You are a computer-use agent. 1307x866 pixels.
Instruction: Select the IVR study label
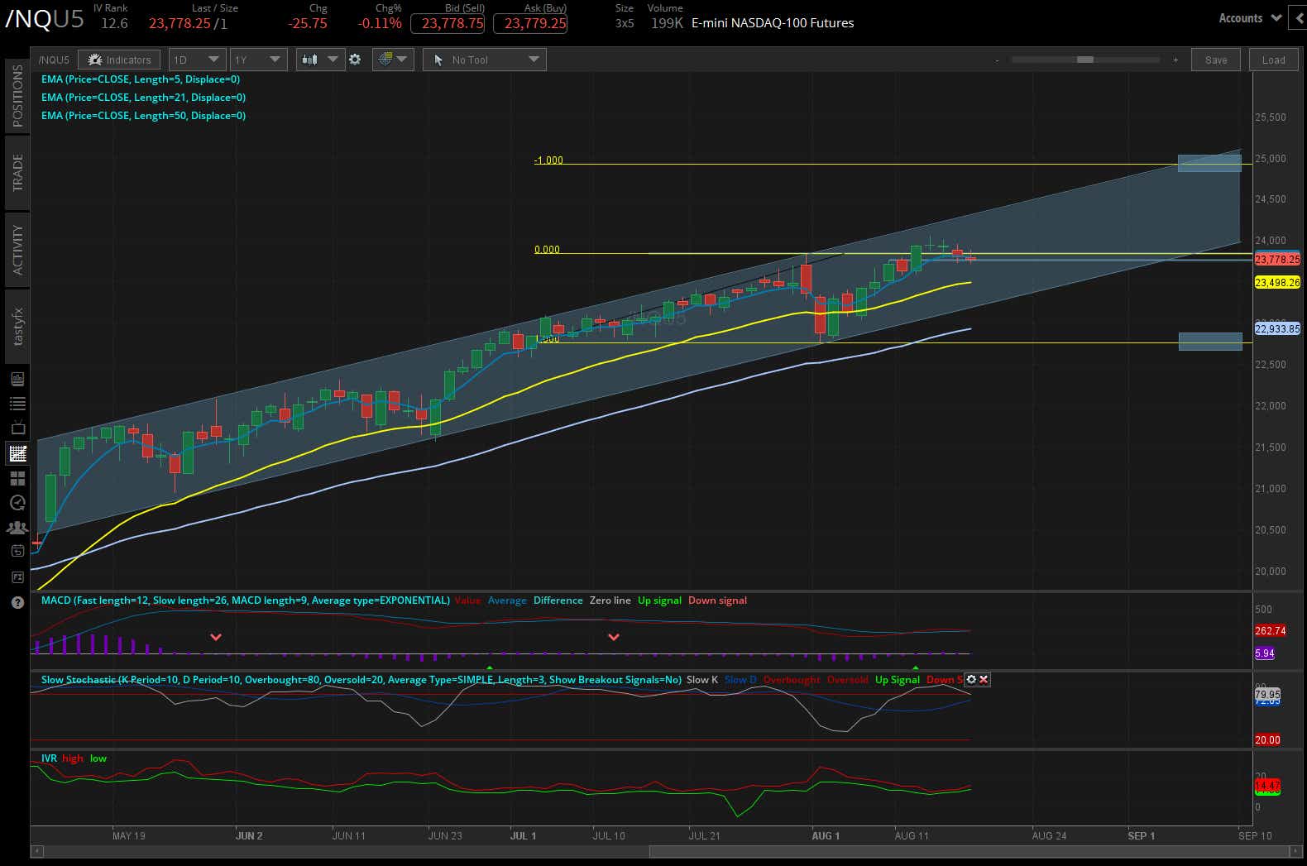(49, 758)
